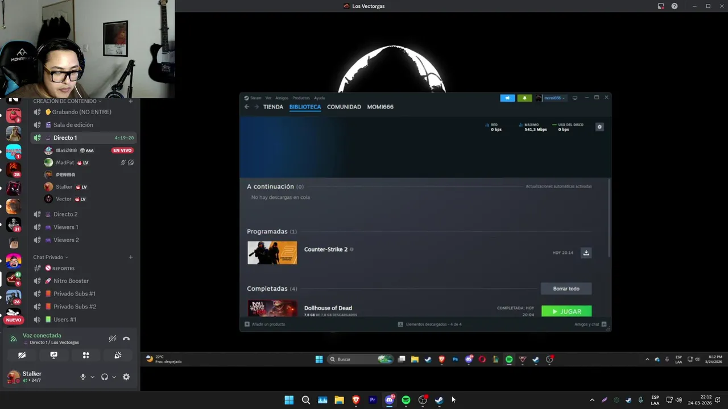
Task: Click the Counter-Strike 2 game thumbnail
Action: pos(272,253)
